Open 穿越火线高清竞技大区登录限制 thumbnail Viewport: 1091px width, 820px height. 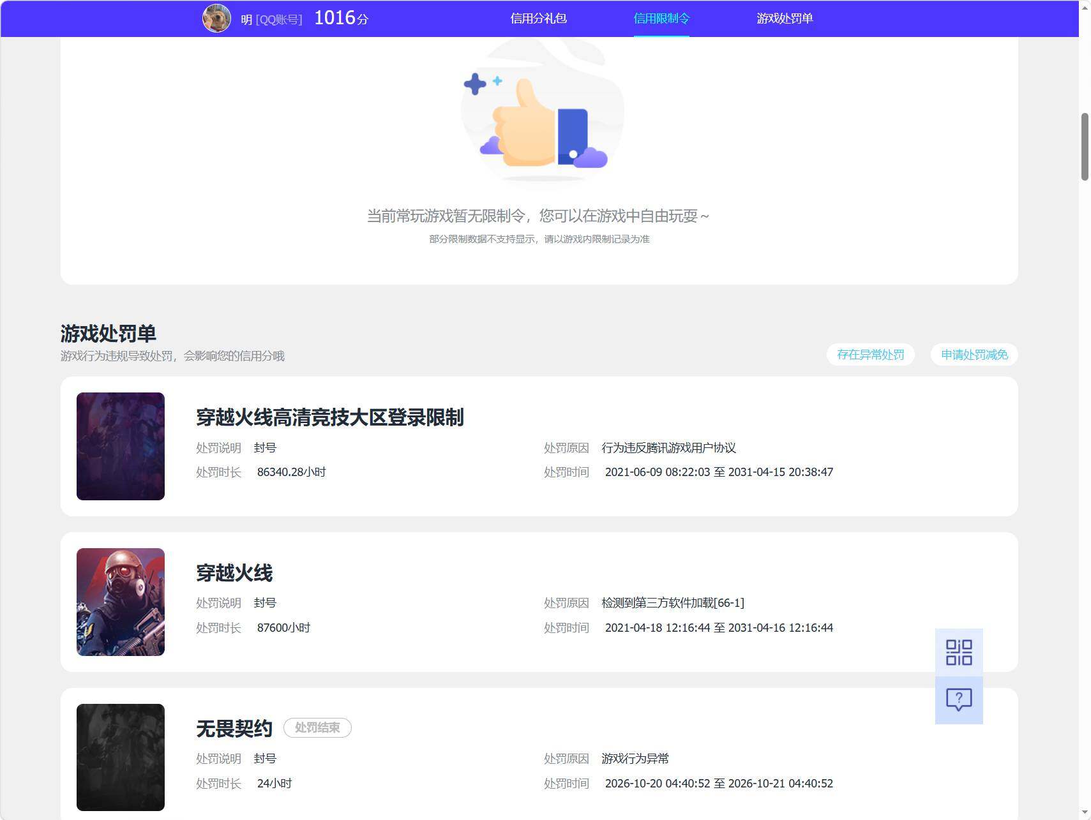click(x=121, y=446)
